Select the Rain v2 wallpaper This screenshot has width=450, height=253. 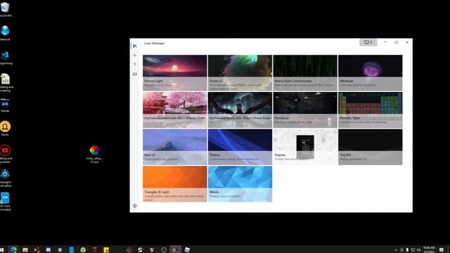(x=175, y=147)
